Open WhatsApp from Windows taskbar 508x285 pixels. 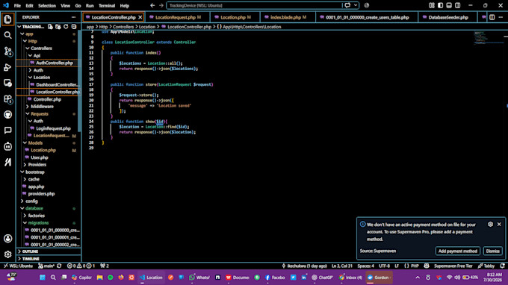coord(199,278)
